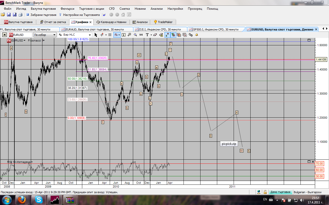The width and height of the screenshot is (329, 205).
Task: Click the collapse up-arrow button beside EURUSD field
Action: click(4, 35)
